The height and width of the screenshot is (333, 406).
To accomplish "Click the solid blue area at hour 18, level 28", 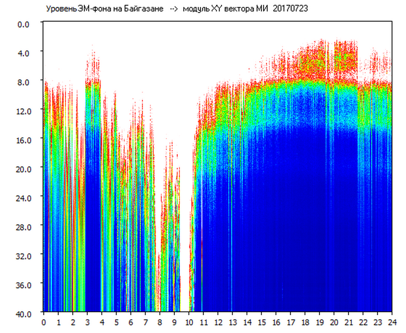I will tap(305, 226).
